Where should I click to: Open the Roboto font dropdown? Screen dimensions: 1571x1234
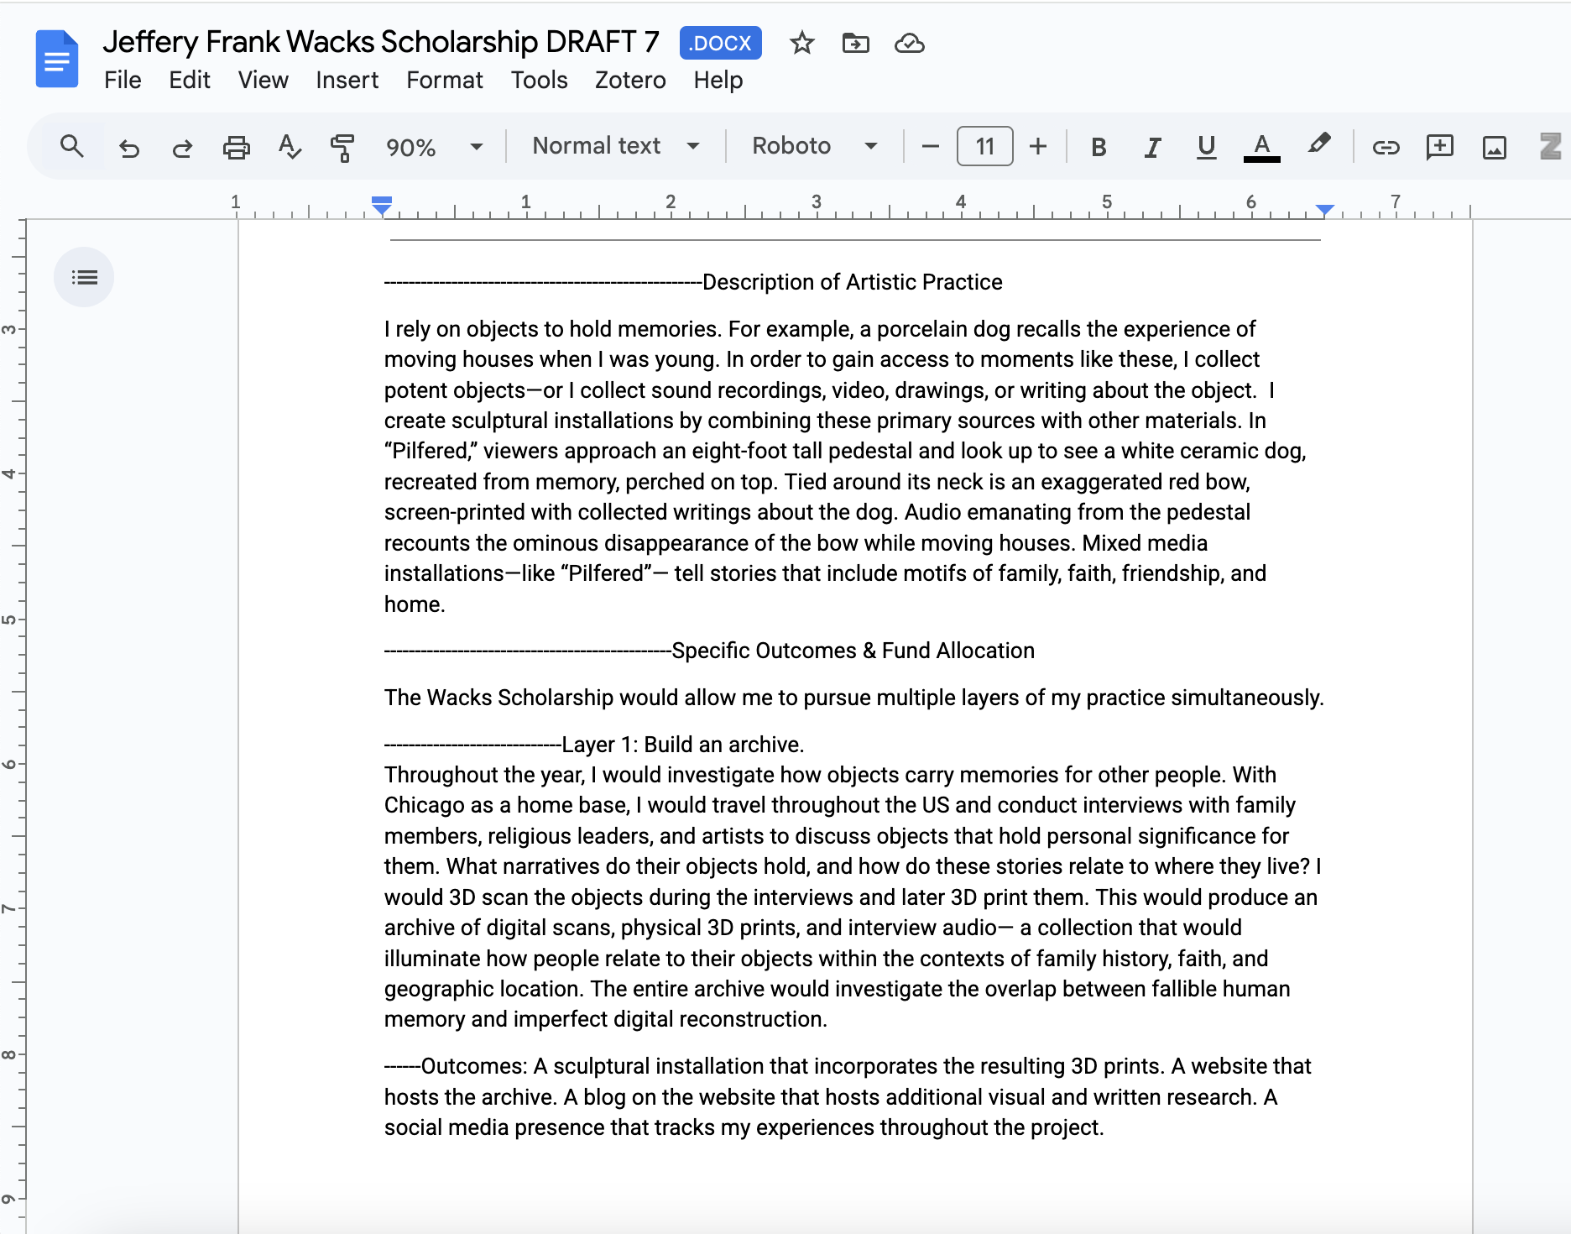point(814,146)
